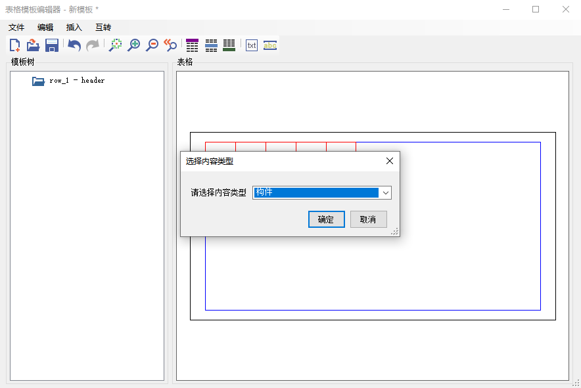Click the zoom-to-fit magnifier icon
This screenshot has height=388, width=581.
pyautogui.click(x=115, y=45)
